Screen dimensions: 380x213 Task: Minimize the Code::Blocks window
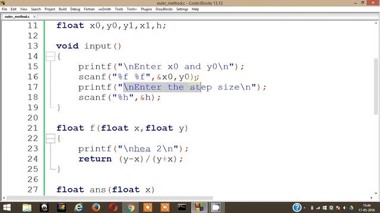click(x=355, y=3)
